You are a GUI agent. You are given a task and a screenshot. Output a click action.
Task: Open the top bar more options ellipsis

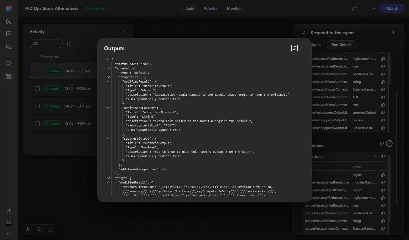(x=373, y=8)
